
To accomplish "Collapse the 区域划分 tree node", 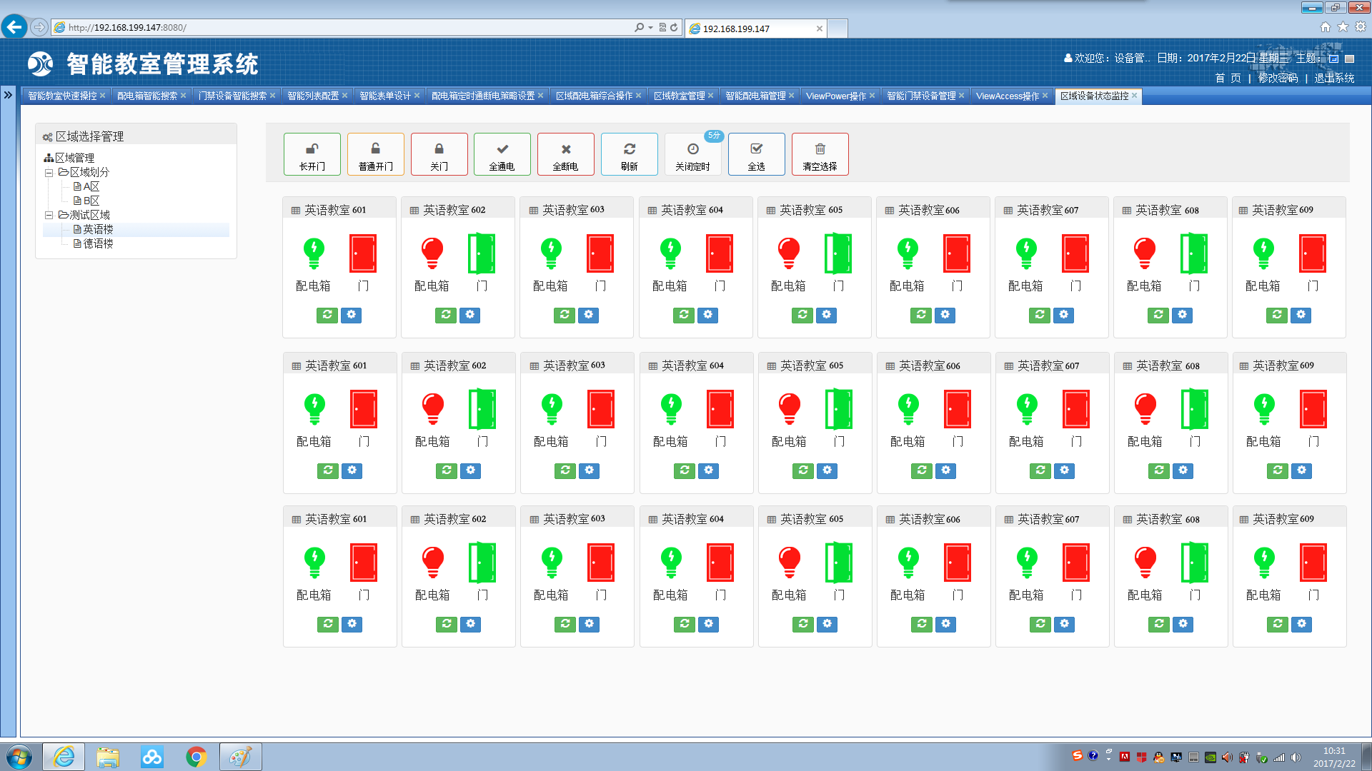I will [x=49, y=173].
